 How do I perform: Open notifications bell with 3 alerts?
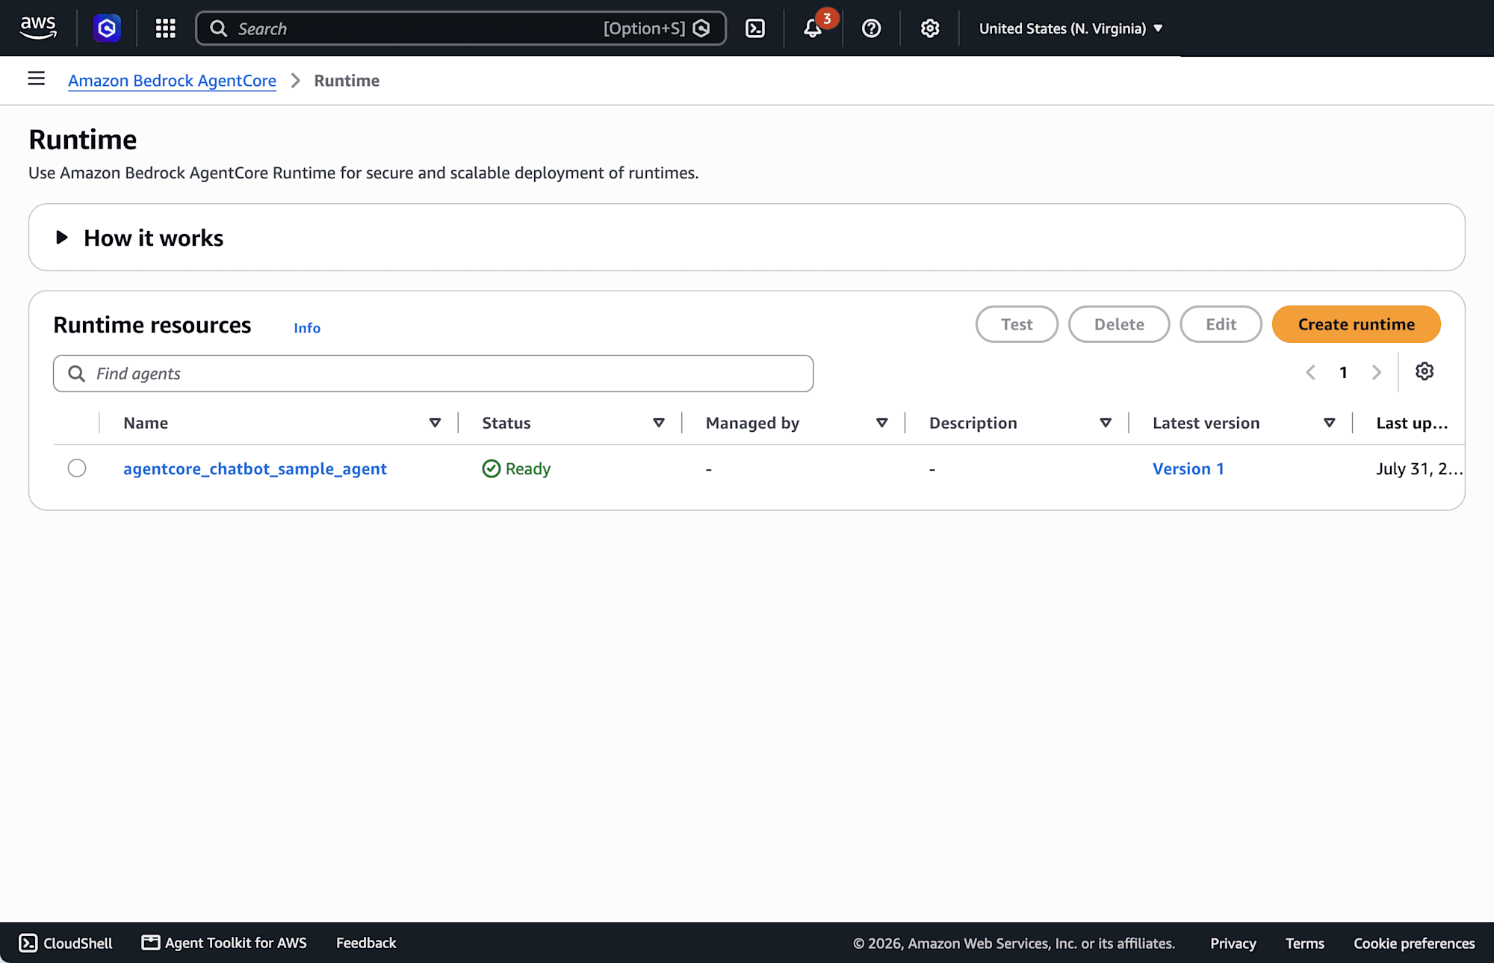coord(813,28)
